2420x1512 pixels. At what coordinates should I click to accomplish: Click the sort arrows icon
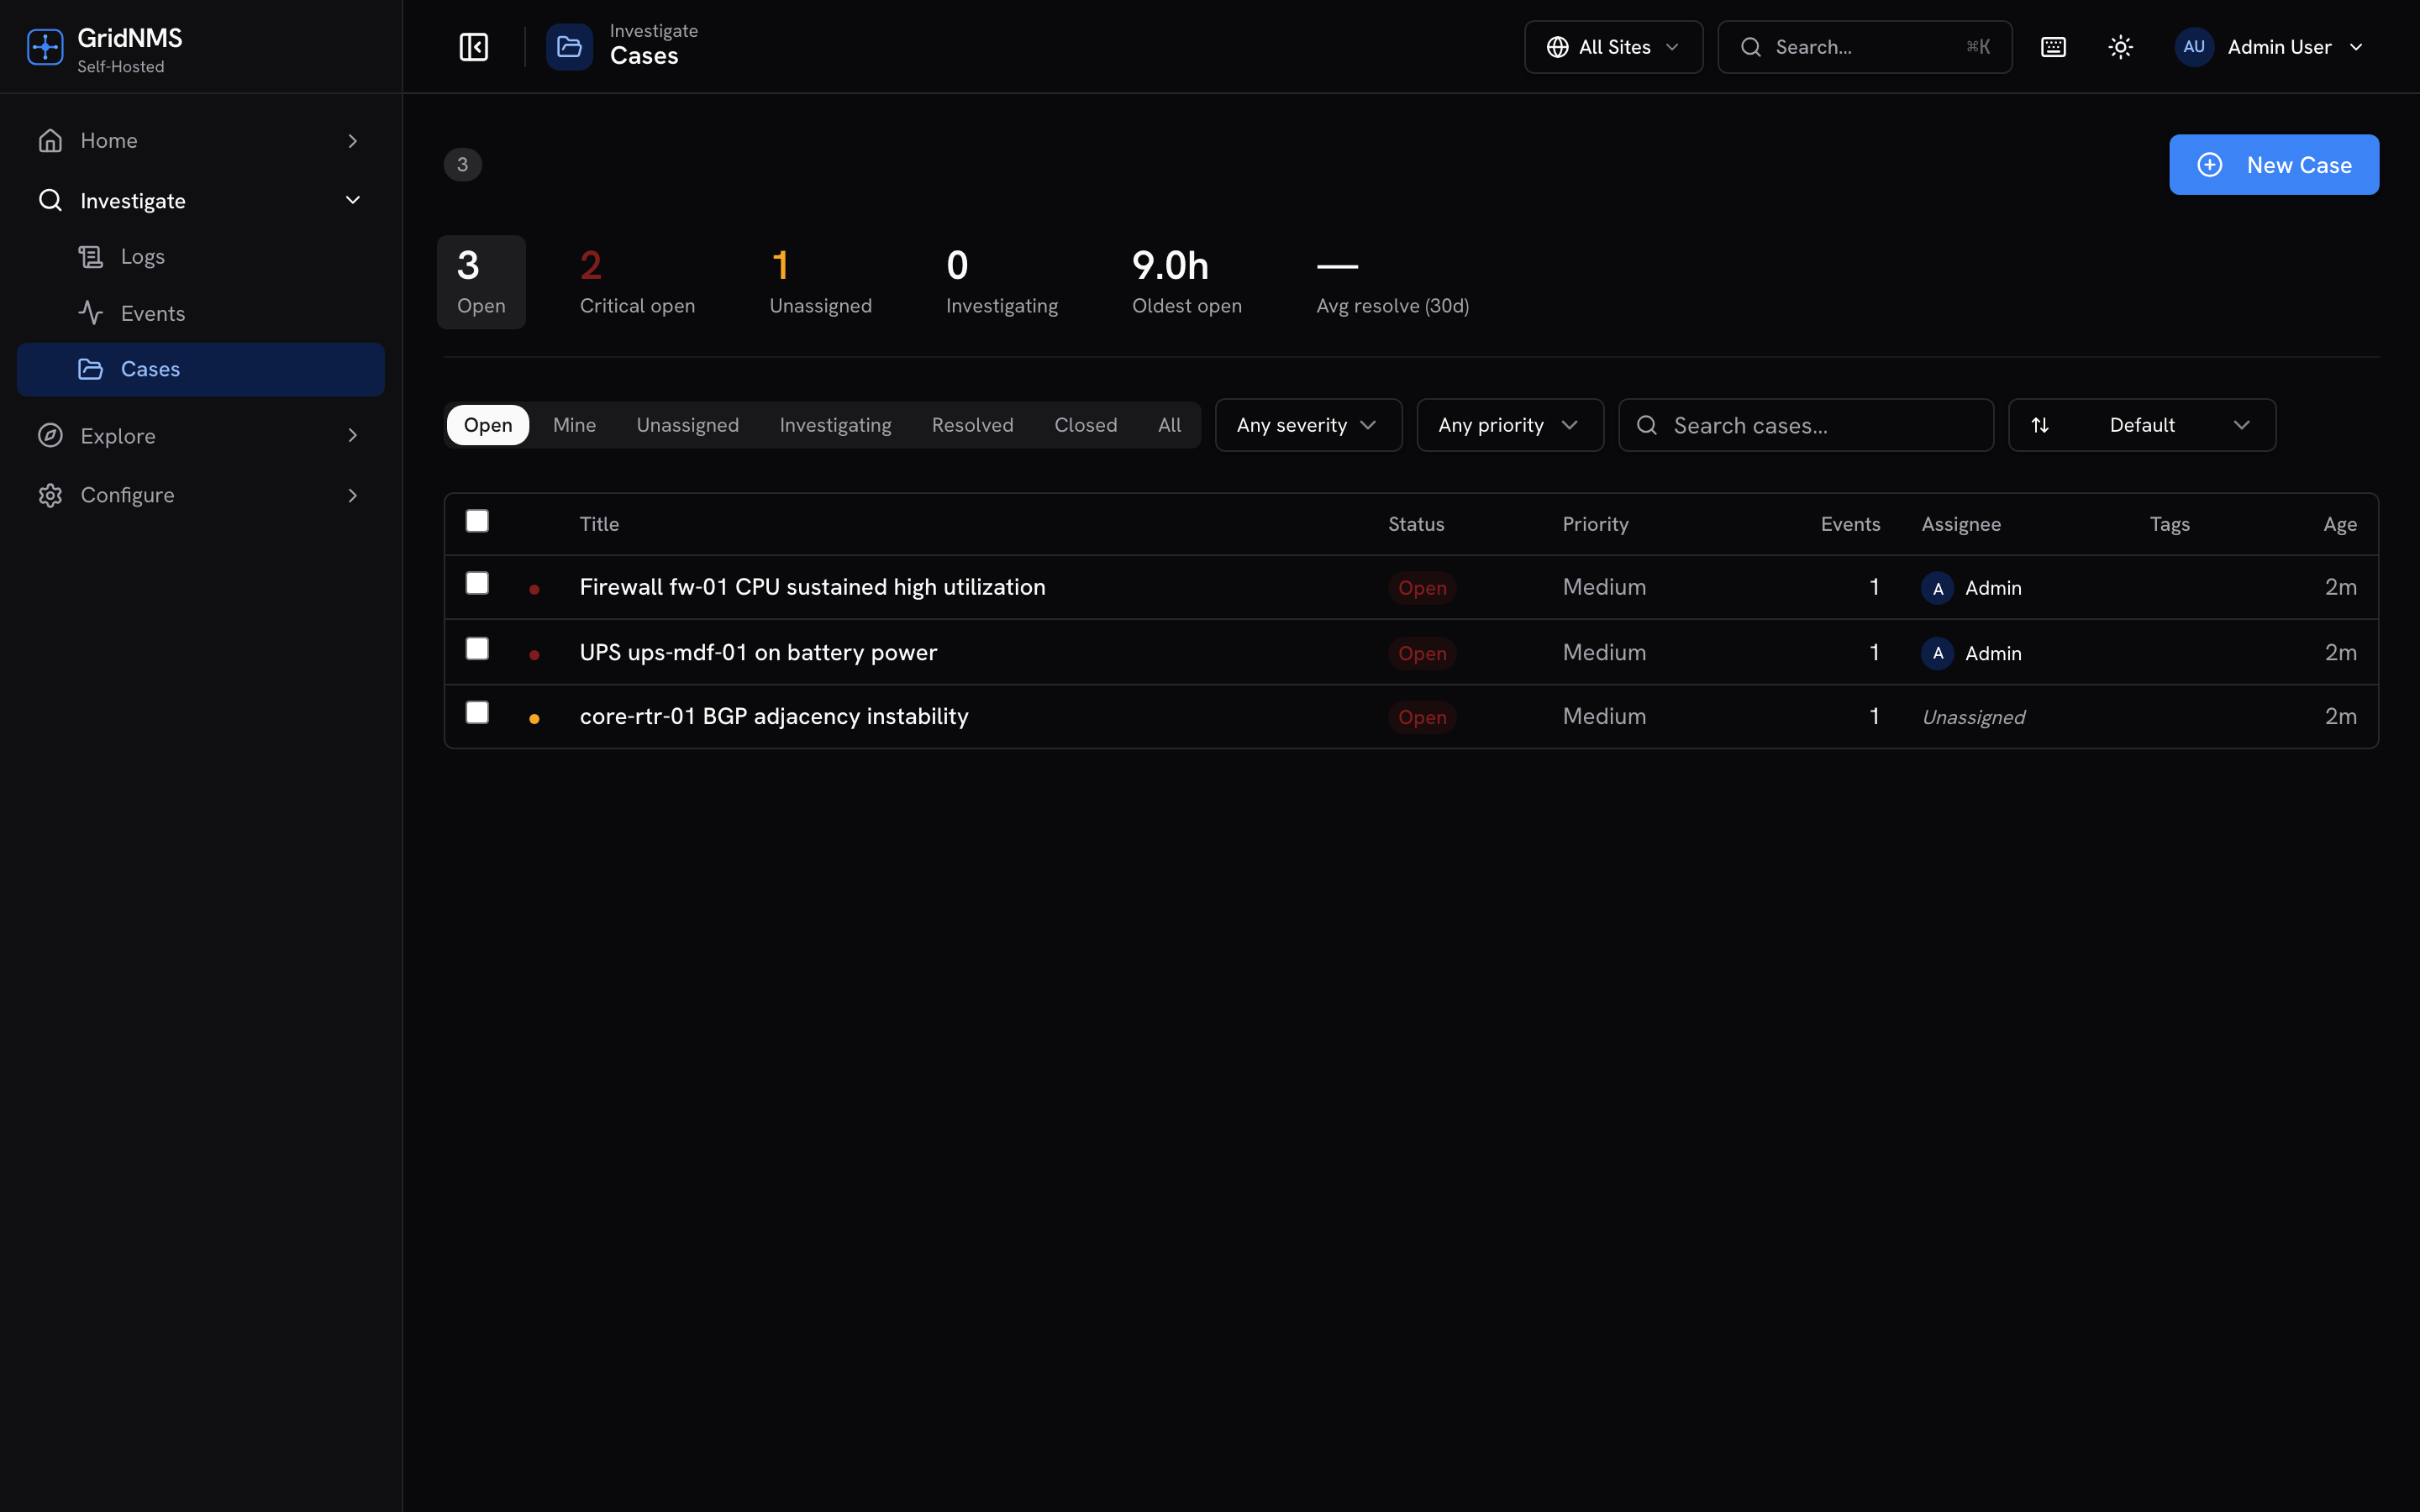pos(2040,425)
